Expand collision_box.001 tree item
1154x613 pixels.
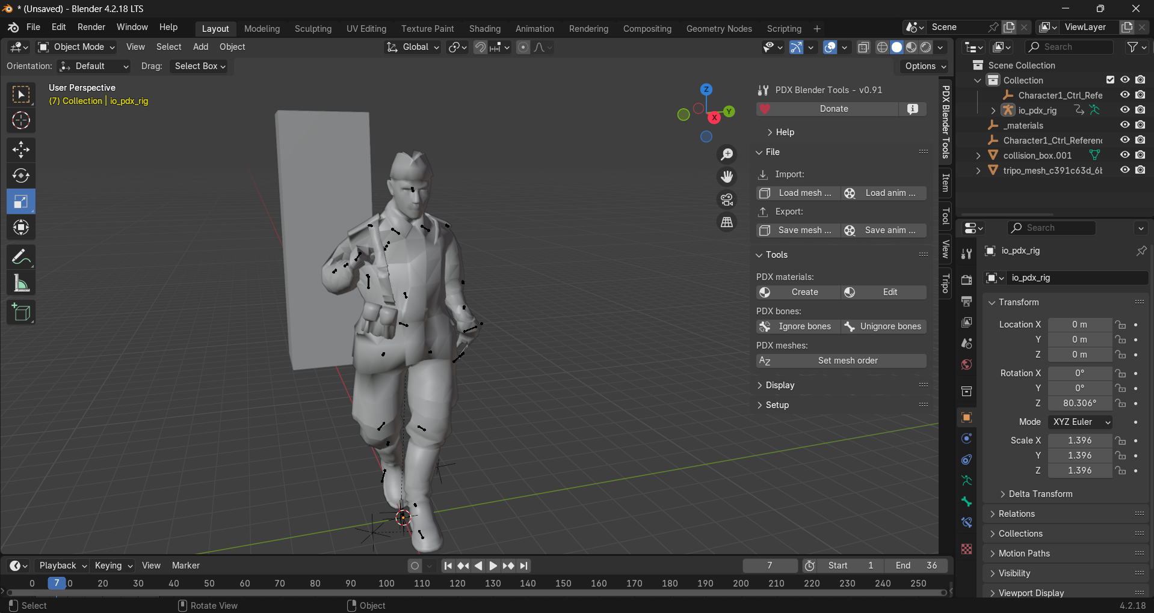(978, 156)
